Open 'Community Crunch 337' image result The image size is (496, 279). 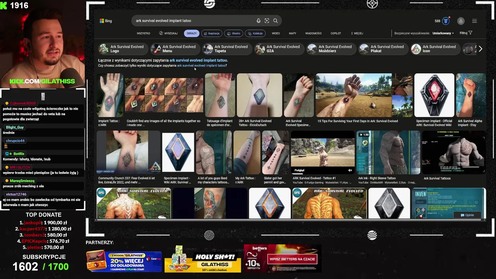point(129,152)
